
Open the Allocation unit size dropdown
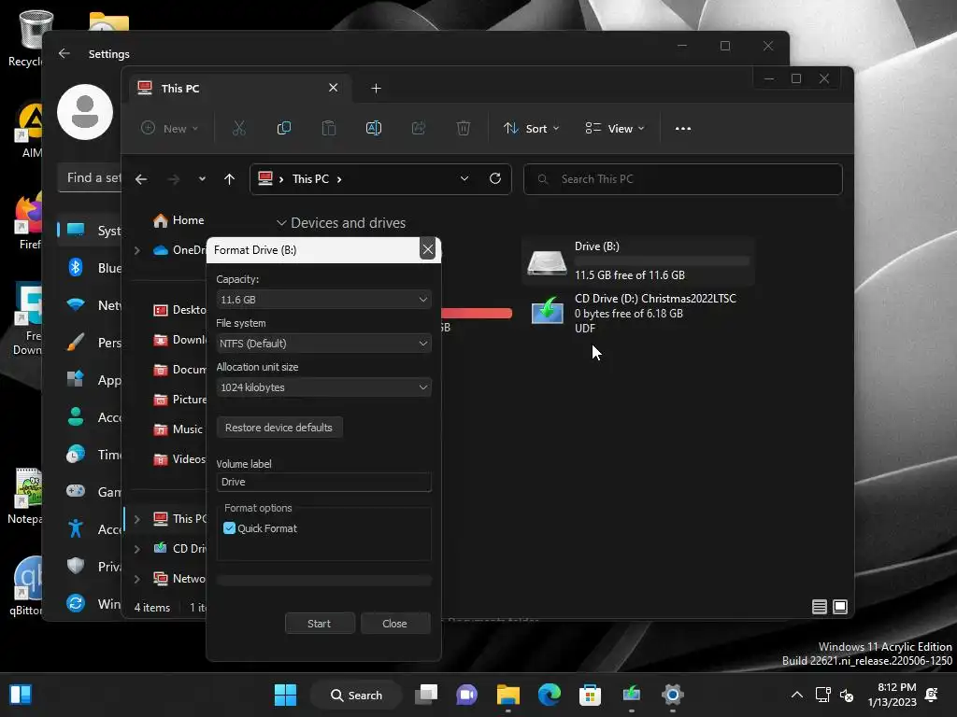click(x=324, y=387)
